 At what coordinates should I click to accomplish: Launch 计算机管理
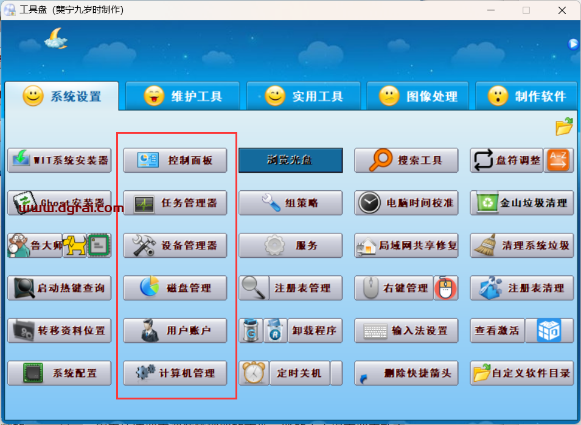pyautogui.click(x=175, y=373)
